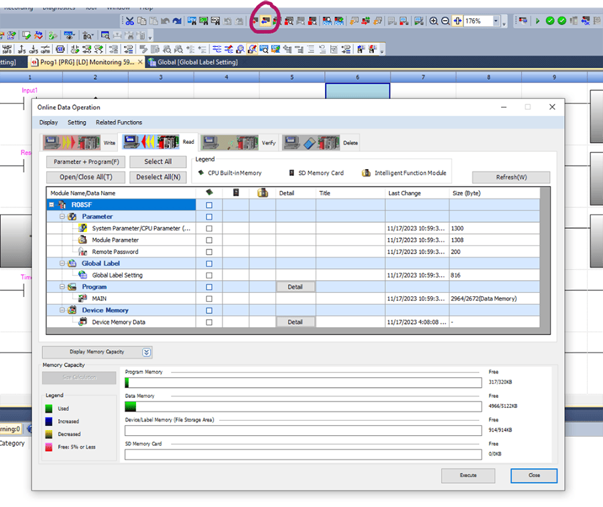Click the Remote Password item icon

pos(82,251)
